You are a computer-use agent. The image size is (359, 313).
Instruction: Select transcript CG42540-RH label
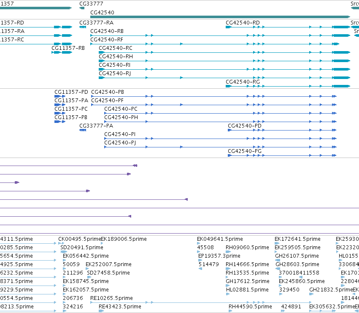pos(116,57)
